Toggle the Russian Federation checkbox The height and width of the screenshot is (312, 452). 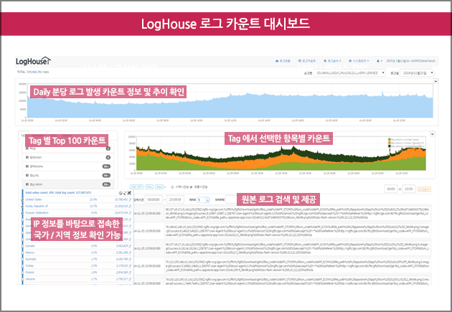click(x=23, y=212)
